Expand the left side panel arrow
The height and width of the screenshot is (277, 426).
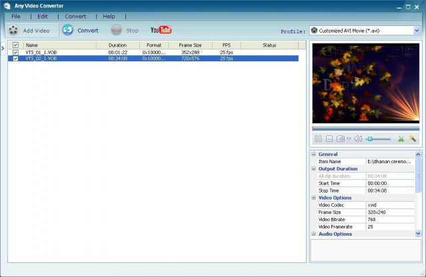[x=3, y=49]
